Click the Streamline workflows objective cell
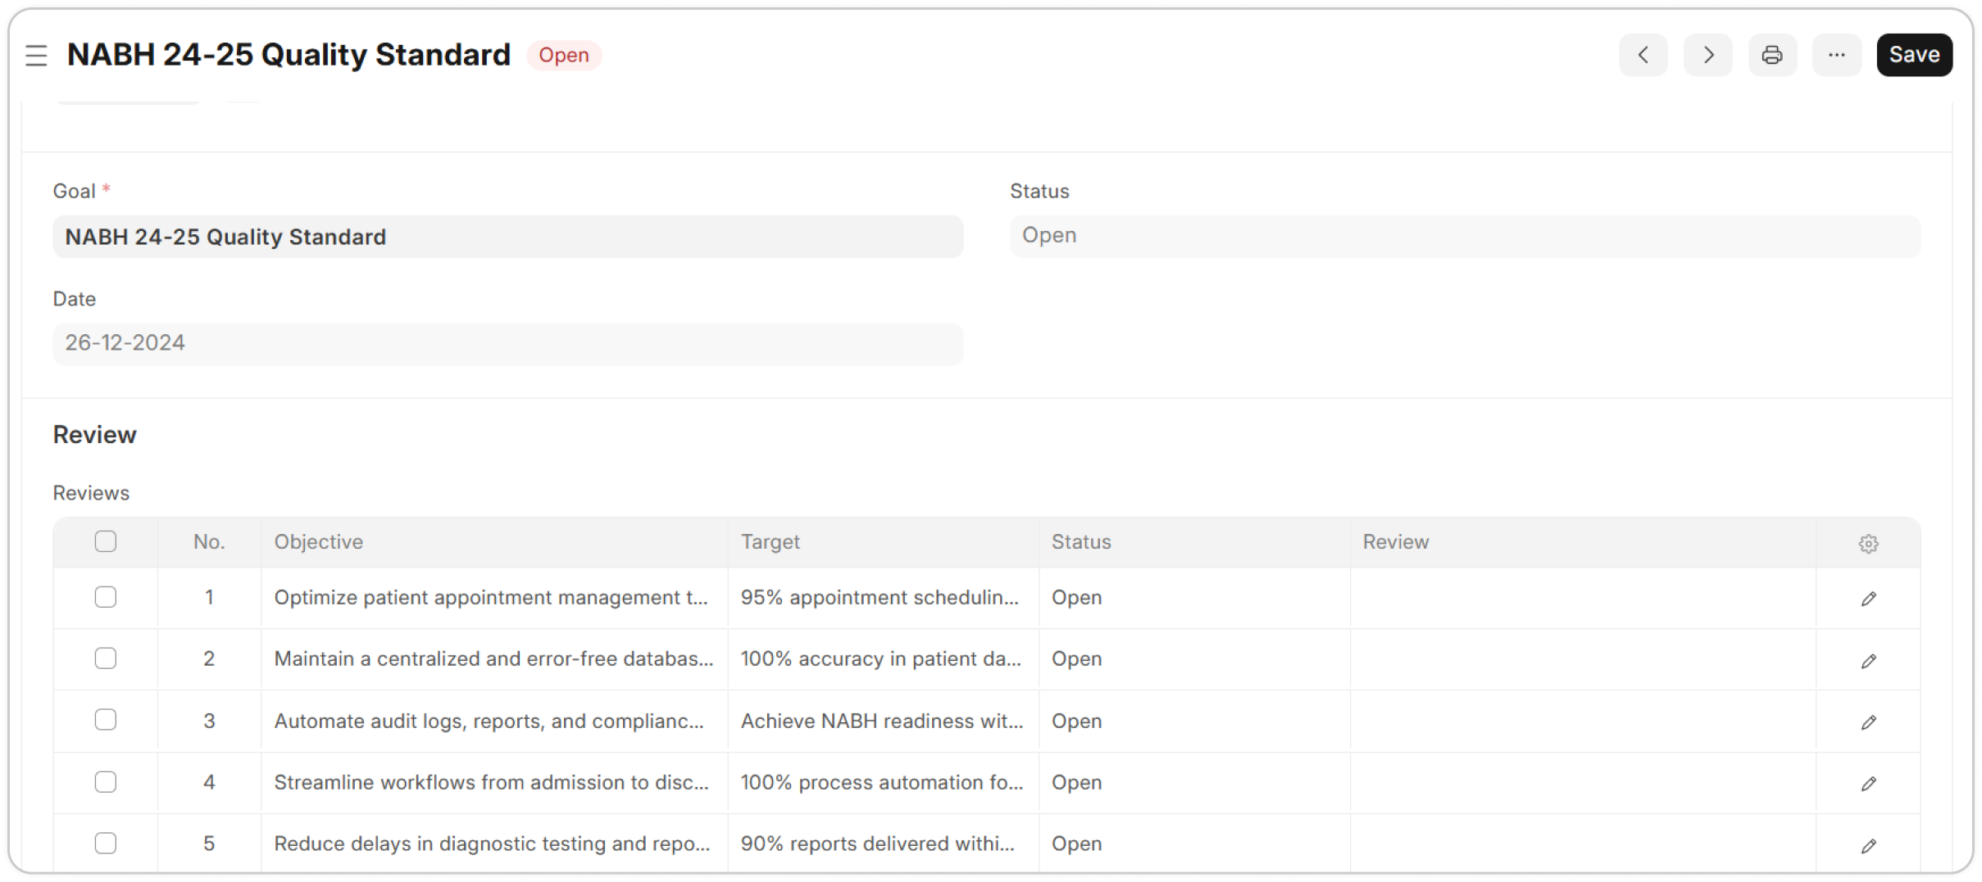 coord(492,782)
